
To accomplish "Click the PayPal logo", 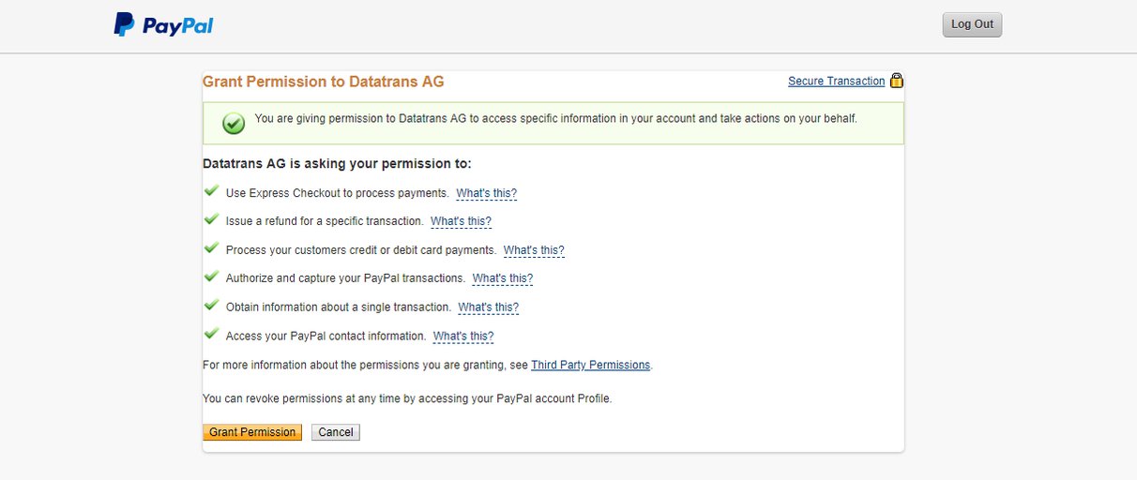I will pyautogui.click(x=163, y=25).
